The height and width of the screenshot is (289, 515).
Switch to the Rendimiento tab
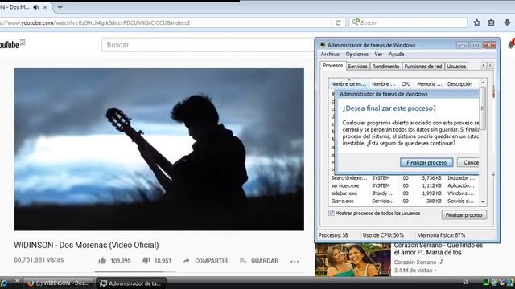(x=385, y=66)
